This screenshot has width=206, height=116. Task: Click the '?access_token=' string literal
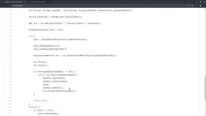pyautogui.click(x=75, y=24)
